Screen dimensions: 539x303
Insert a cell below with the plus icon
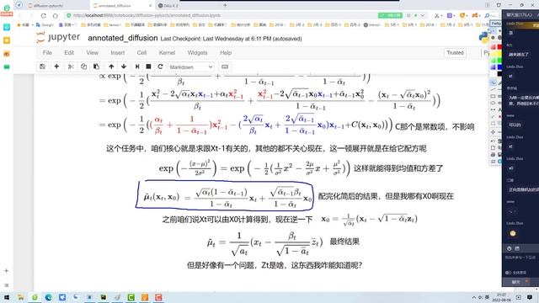(56, 66)
